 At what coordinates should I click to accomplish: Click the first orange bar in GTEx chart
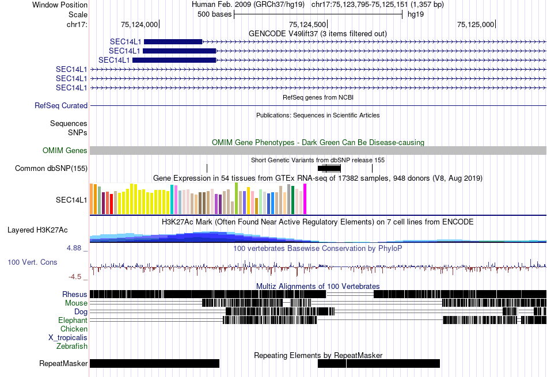point(92,199)
